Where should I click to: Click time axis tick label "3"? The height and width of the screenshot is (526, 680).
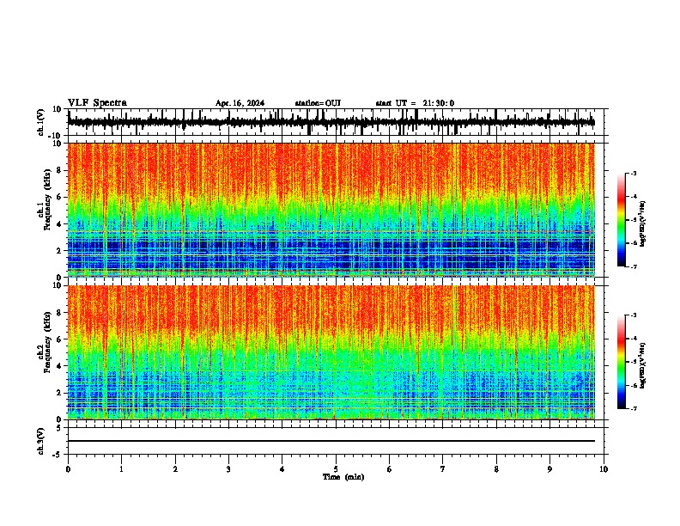tap(228, 469)
